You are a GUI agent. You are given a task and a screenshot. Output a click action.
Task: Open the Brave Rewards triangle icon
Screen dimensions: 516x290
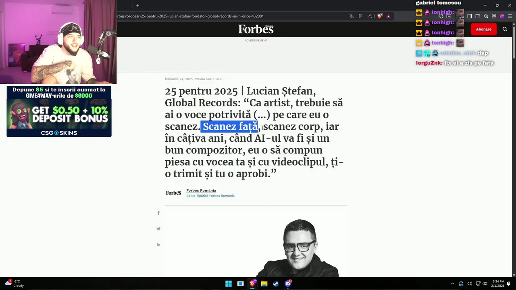pyautogui.click(x=388, y=16)
